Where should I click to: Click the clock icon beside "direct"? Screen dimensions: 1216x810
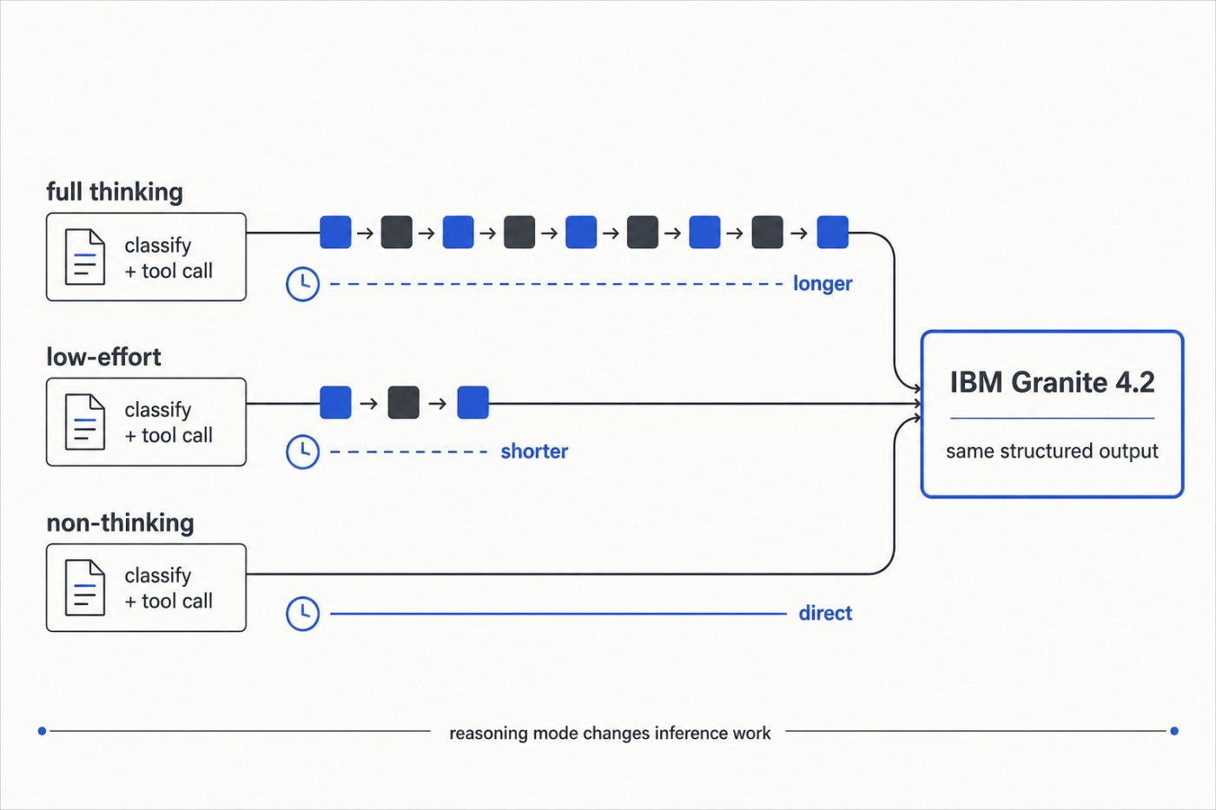pos(303,614)
